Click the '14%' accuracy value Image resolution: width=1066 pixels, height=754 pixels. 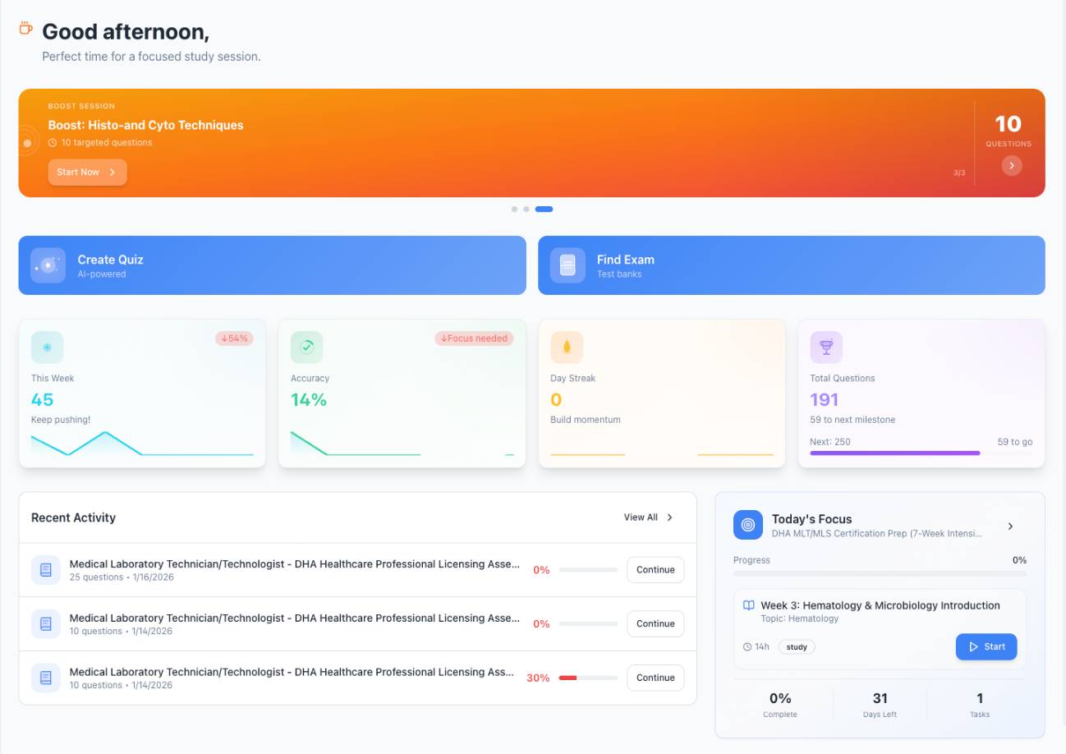point(309,400)
